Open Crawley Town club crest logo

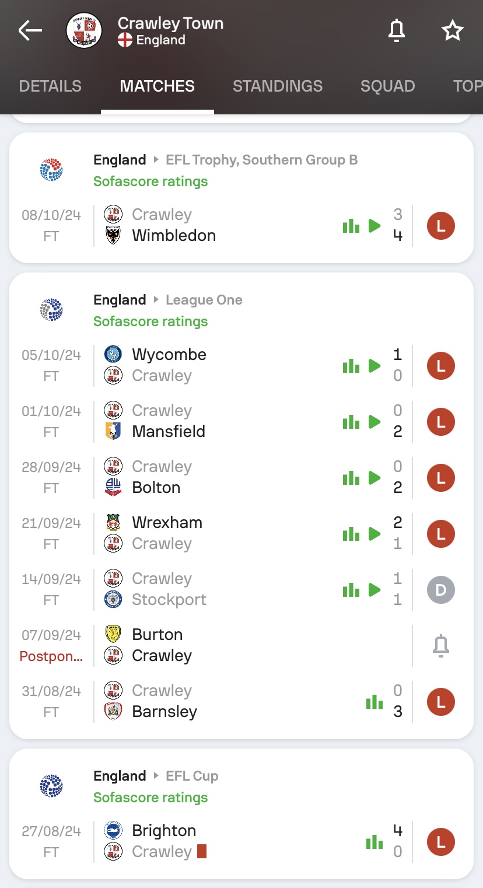pyautogui.click(x=84, y=30)
